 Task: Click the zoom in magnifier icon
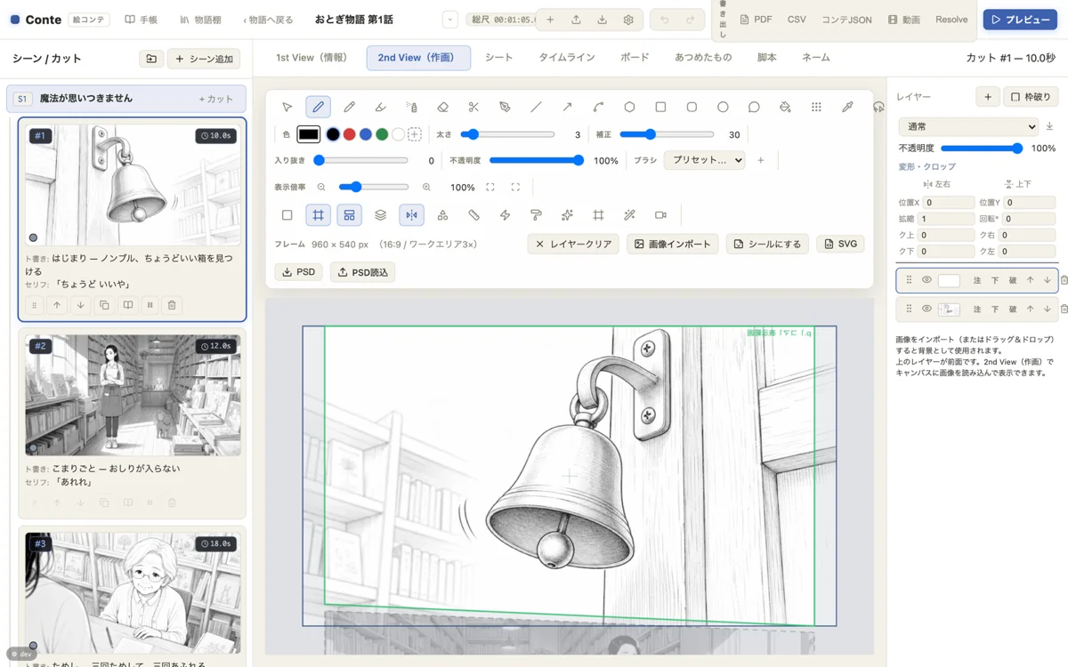pyautogui.click(x=426, y=188)
